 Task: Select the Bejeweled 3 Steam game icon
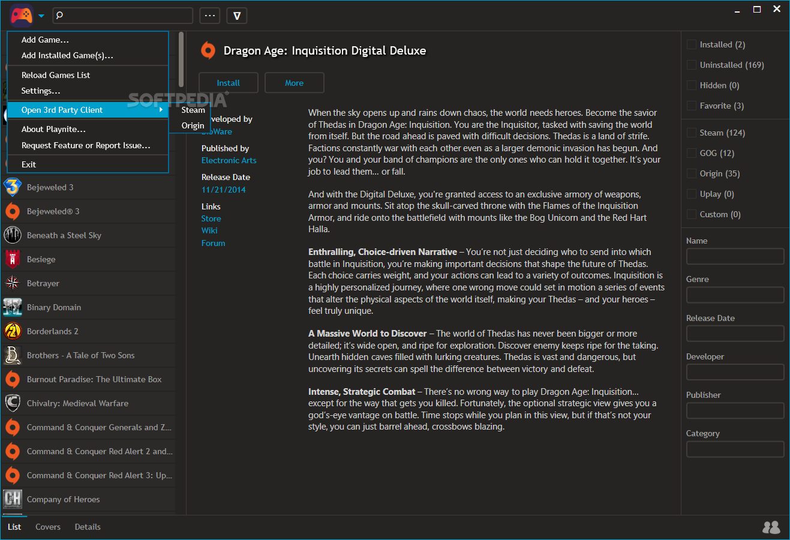(x=13, y=187)
